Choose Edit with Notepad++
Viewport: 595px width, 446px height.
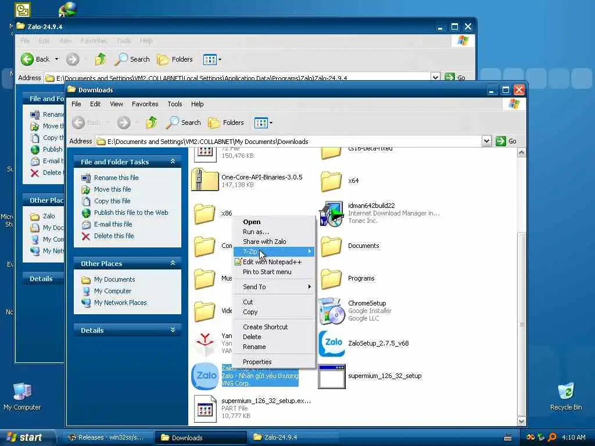click(x=274, y=262)
